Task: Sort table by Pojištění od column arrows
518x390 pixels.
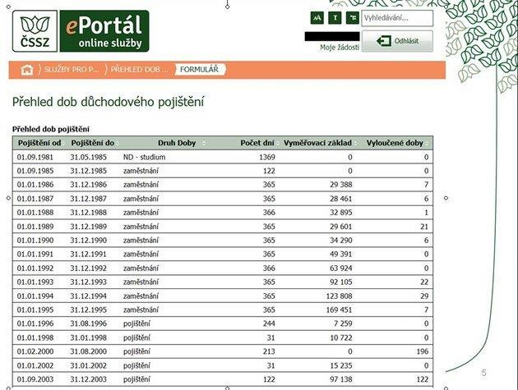Action: coord(64,143)
